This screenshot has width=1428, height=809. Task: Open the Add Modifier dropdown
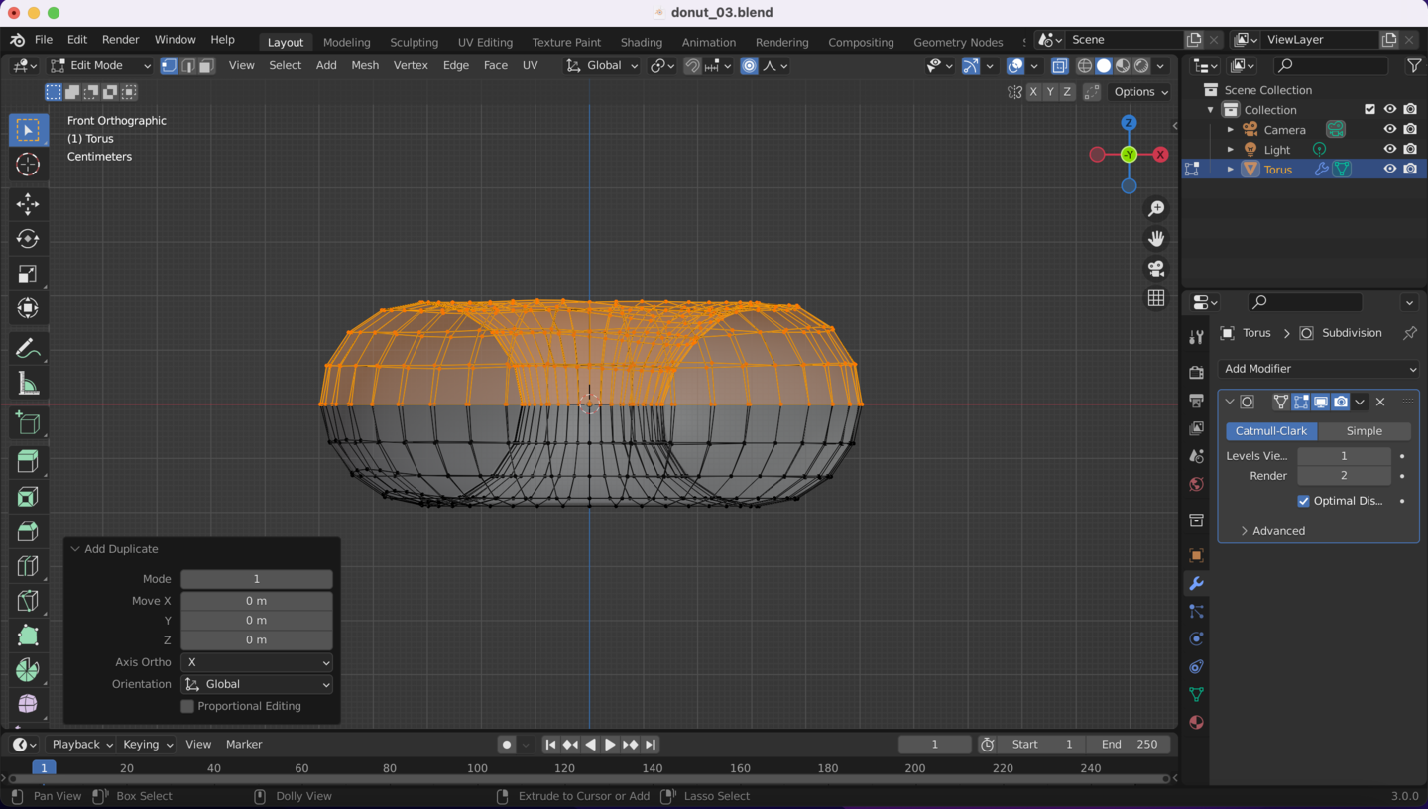click(x=1319, y=369)
